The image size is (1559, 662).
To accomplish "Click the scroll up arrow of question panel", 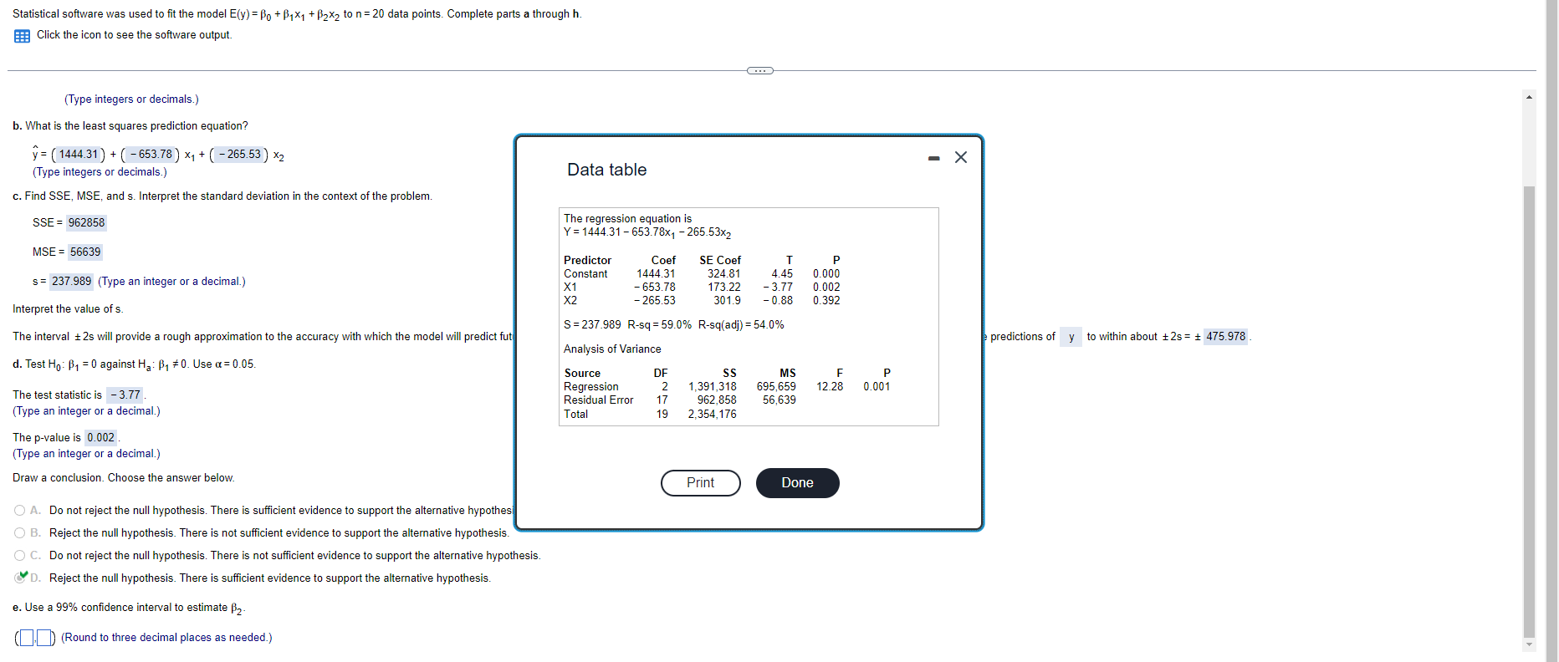I will tap(1529, 97).
